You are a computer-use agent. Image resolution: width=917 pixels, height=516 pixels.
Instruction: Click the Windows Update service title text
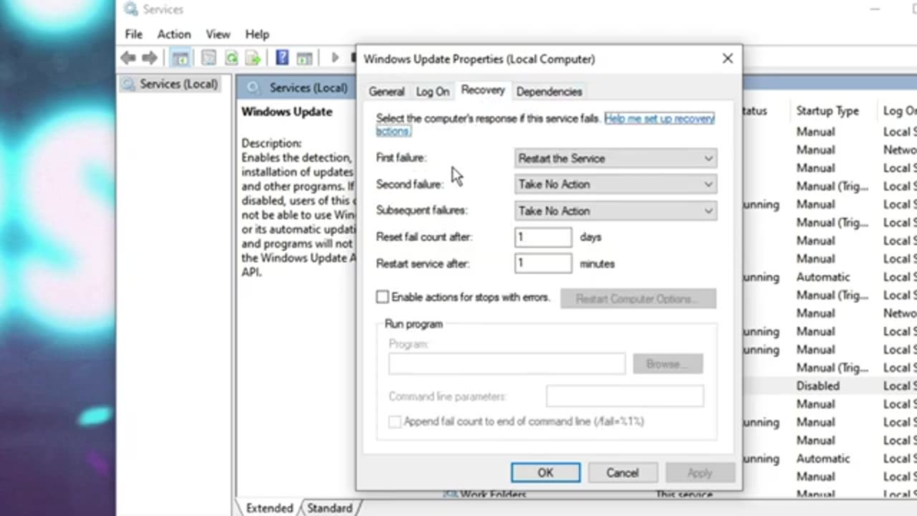click(287, 112)
